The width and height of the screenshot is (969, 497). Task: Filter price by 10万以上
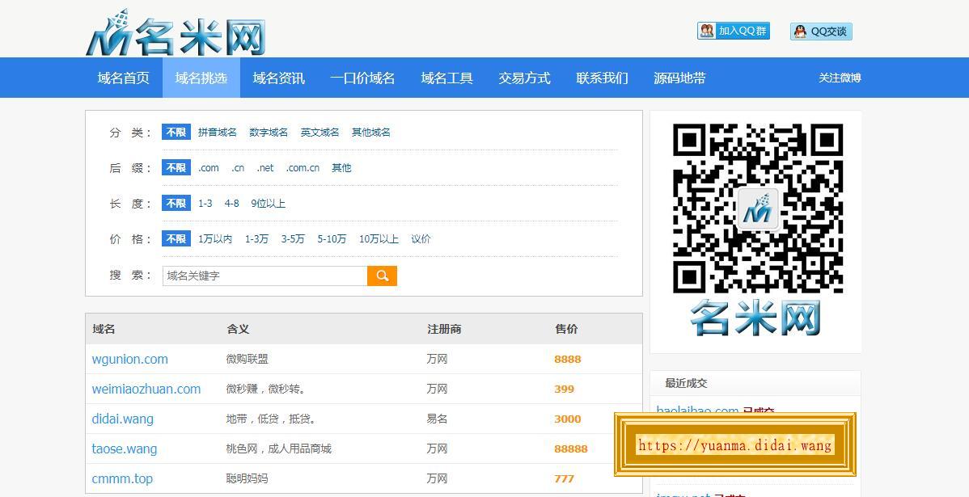point(379,239)
